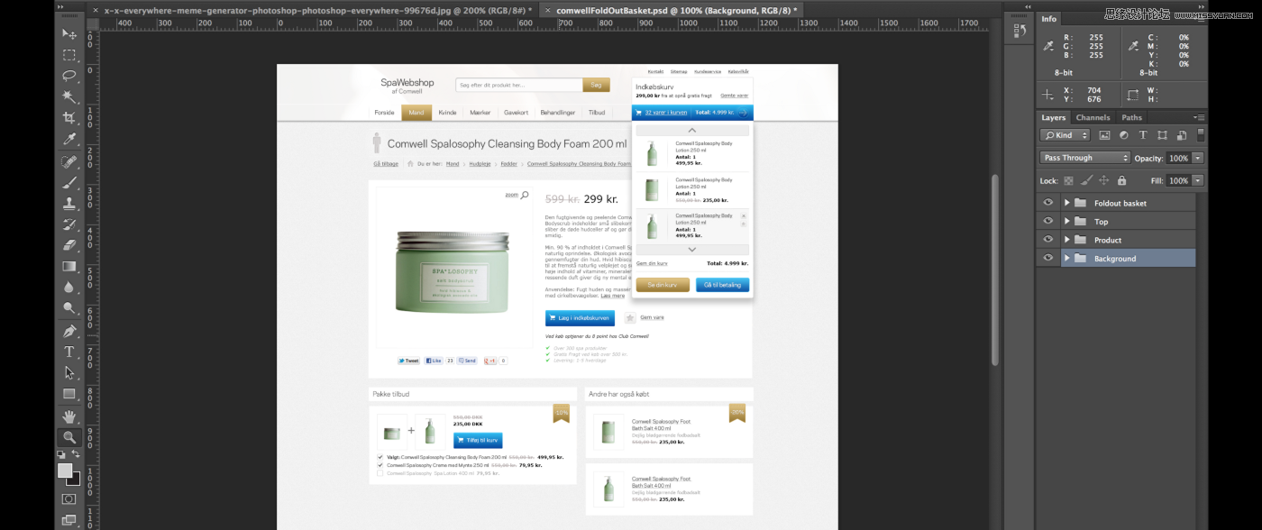Select the Type tool
Screen dimensions: 1262x530
point(69,352)
